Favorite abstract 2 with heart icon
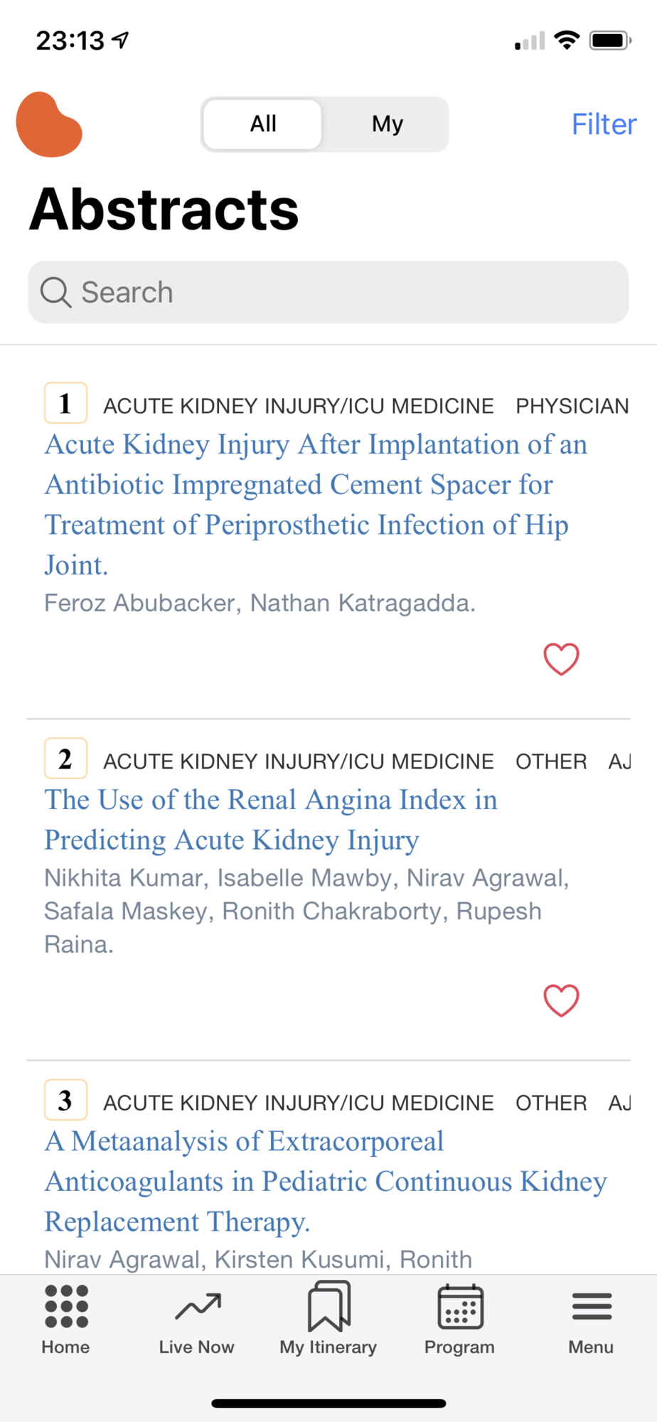657x1422 pixels. pos(561,1000)
